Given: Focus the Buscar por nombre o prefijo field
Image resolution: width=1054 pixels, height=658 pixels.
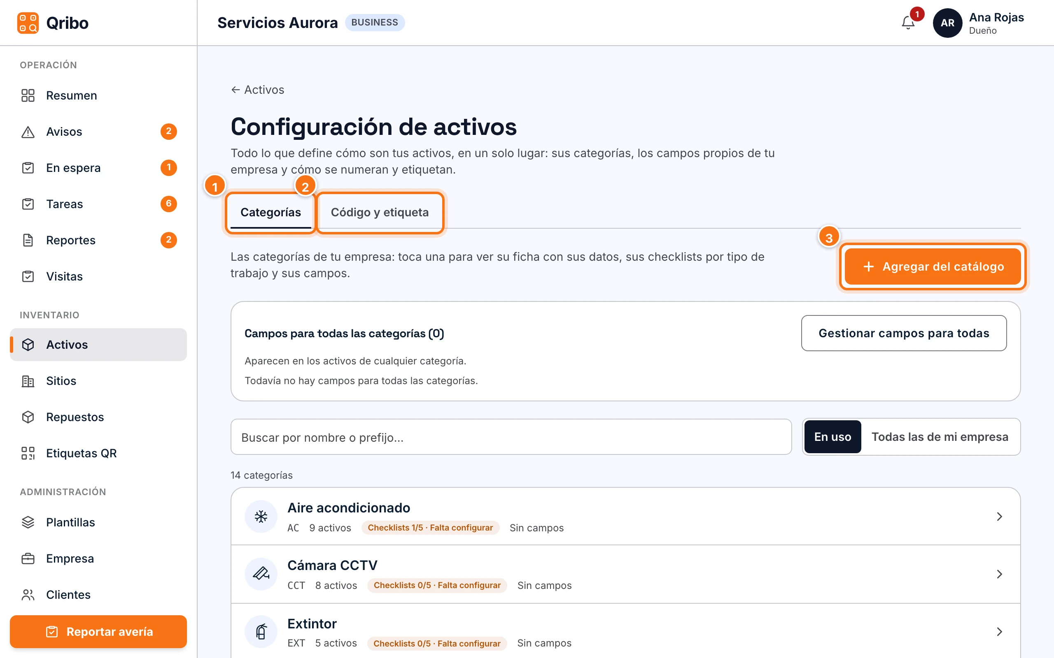Looking at the screenshot, I should (x=511, y=437).
